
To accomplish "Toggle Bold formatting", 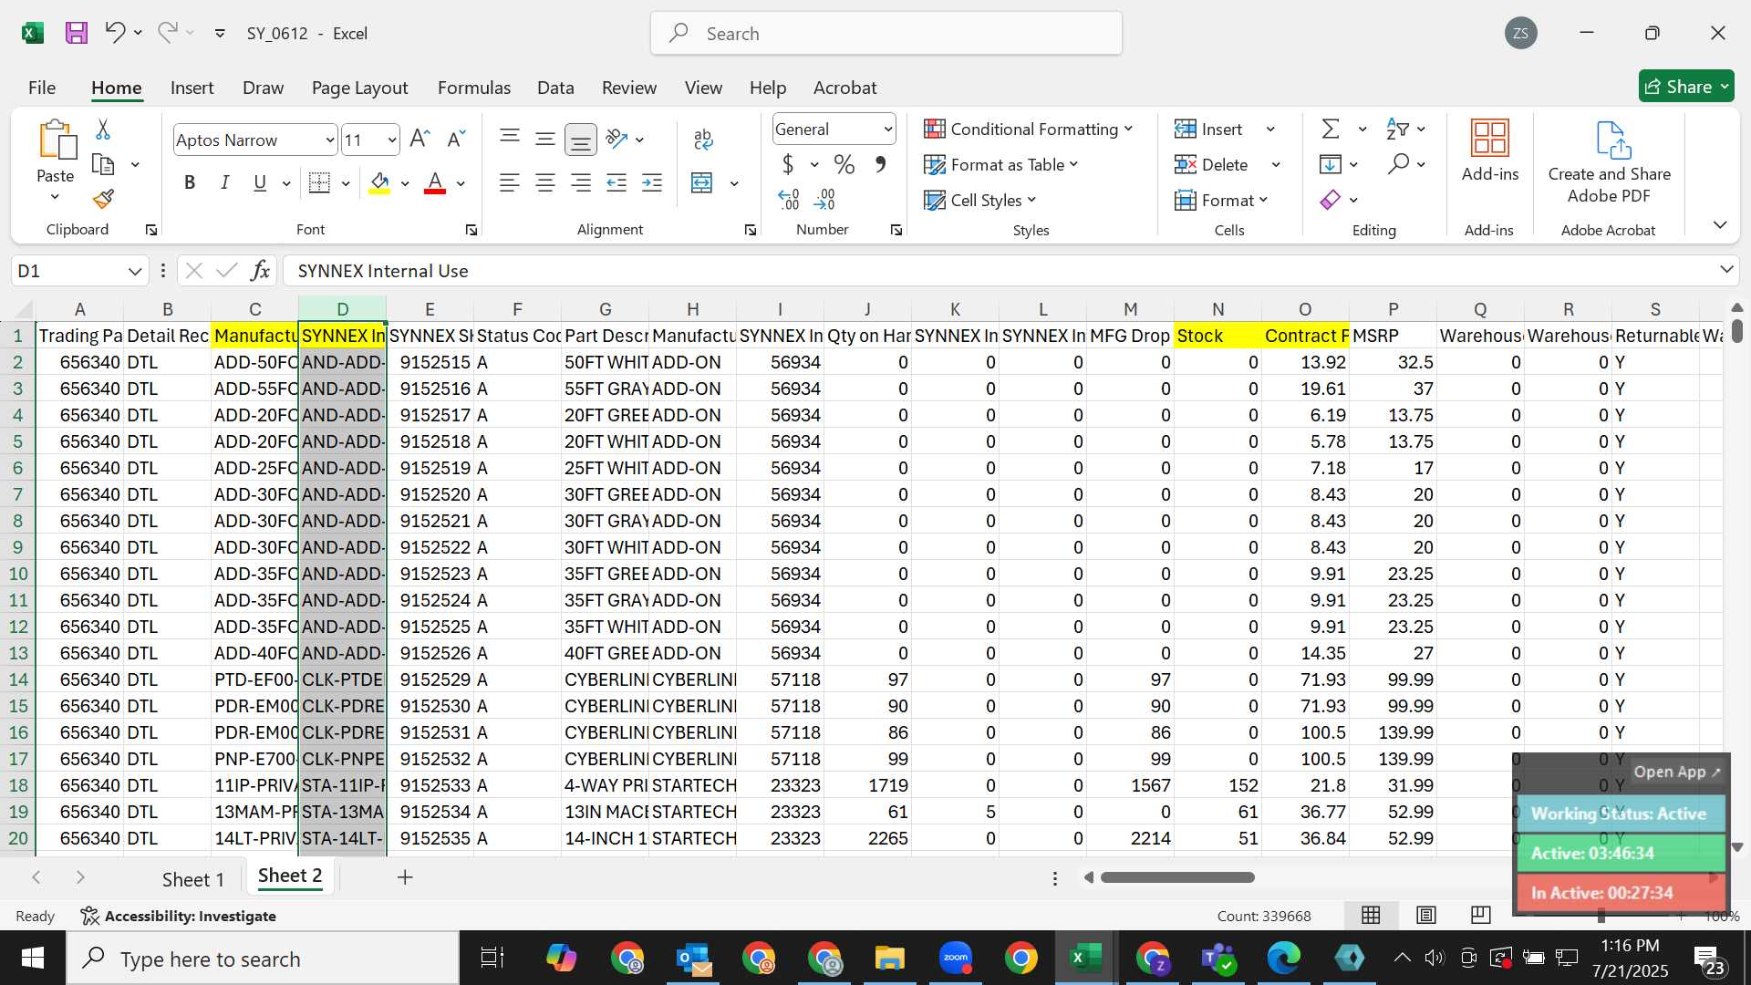I will pos(190,182).
